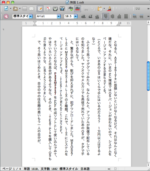150x171 pixels.
Task: Toggle Edit File mode pencil icon
Action: point(40,8)
